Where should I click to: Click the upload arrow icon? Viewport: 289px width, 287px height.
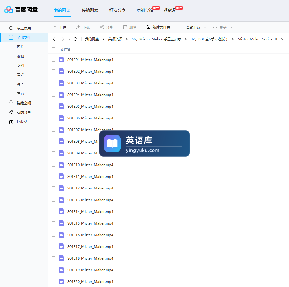[55, 27]
